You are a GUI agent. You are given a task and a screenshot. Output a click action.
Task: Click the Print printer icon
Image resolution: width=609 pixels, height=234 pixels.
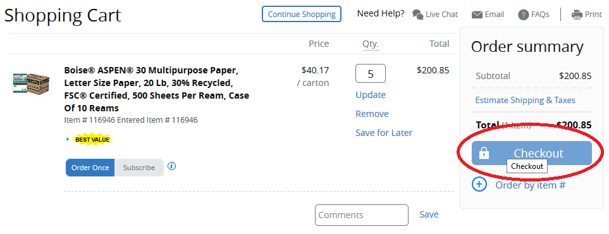point(577,15)
